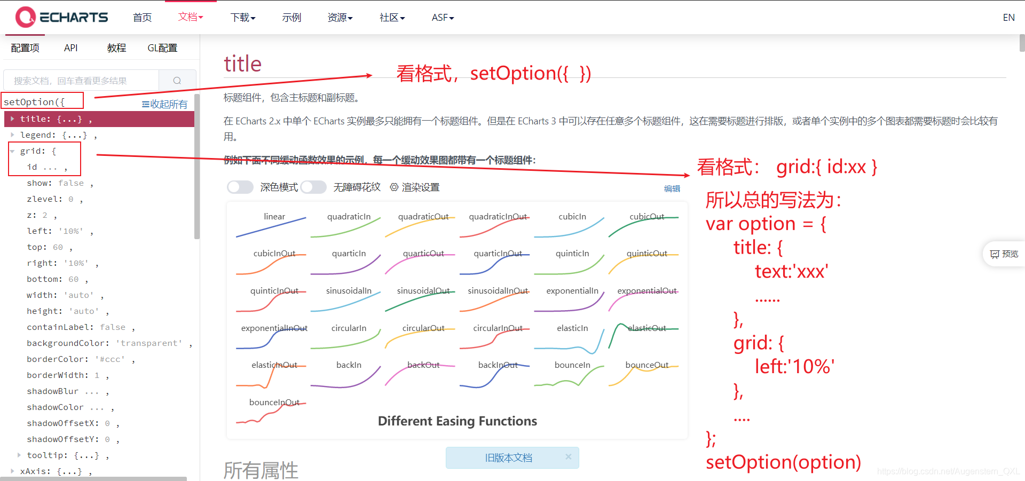1025x481 pixels.
Task: Select show: false property
Action: [60, 183]
